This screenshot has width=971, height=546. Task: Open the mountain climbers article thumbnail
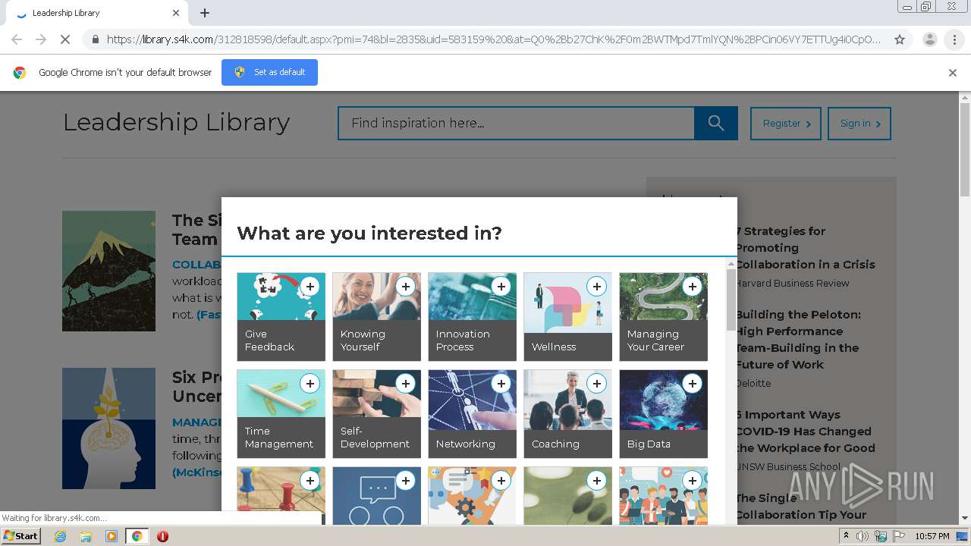(108, 271)
